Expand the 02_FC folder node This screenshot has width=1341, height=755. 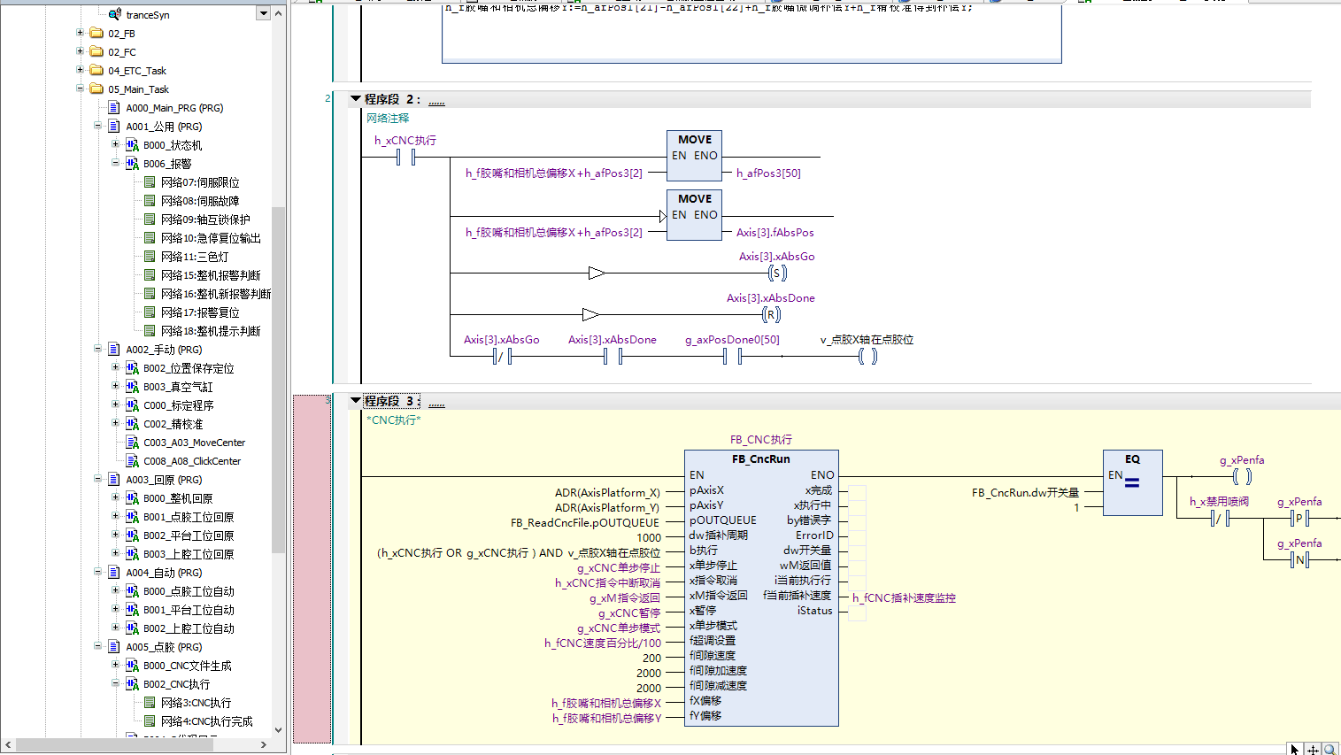(x=80, y=51)
